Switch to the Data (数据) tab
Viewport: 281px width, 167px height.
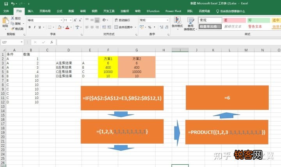pyautogui.click(x=71, y=11)
